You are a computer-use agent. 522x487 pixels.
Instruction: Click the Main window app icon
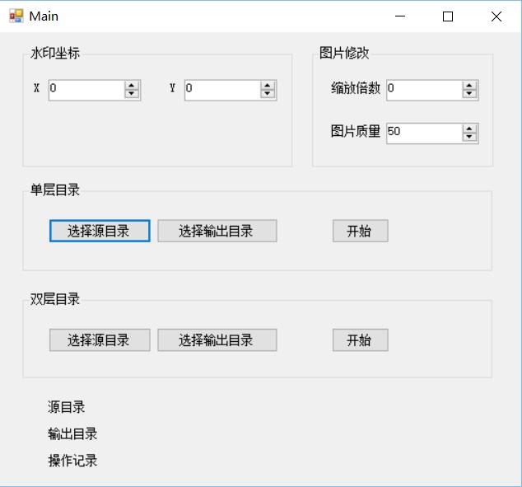coord(16,16)
